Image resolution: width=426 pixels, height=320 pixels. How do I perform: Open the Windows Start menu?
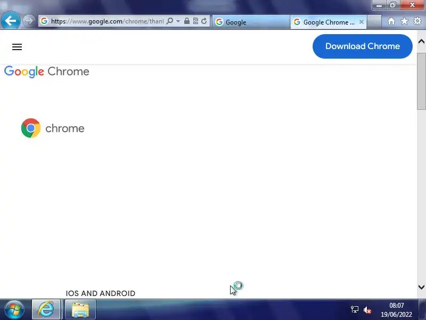pos(14,309)
